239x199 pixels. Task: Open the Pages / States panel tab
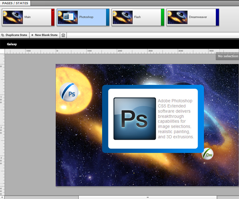pyautogui.click(x=15, y=3)
